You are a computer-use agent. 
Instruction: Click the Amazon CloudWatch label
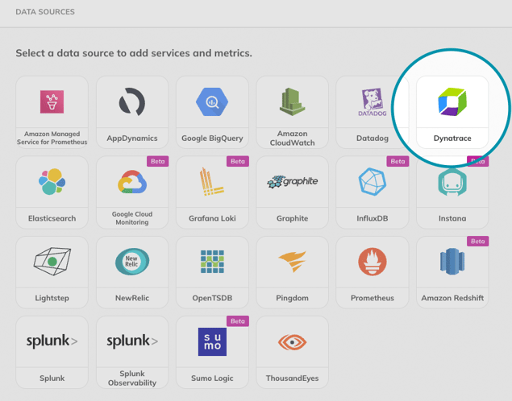(x=292, y=138)
